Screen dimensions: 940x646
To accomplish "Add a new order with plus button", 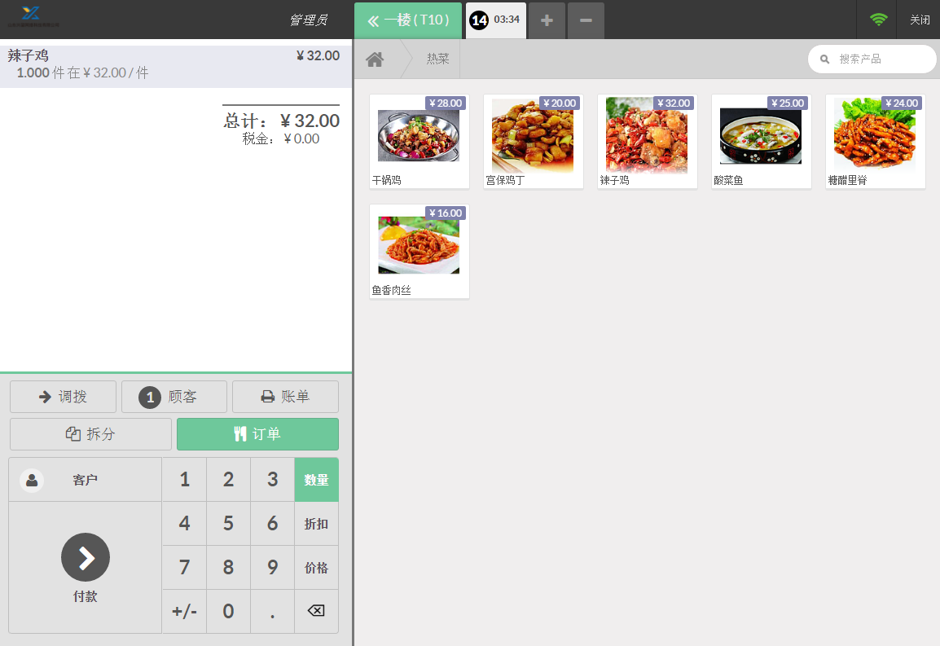I will (x=547, y=20).
